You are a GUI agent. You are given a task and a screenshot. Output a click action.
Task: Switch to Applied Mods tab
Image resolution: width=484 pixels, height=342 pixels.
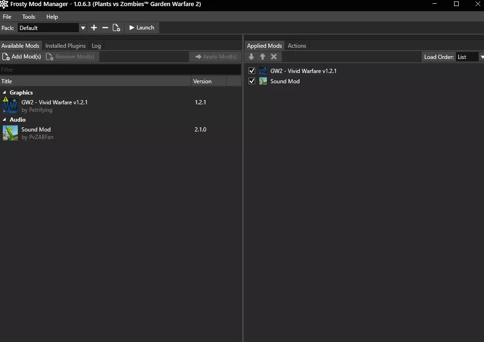(264, 46)
